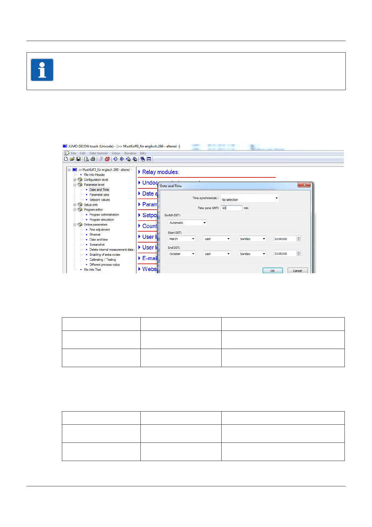The width and height of the screenshot is (372, 527).
Task: Click the Save floppy disk icon
Action: [x=78, y=159]
